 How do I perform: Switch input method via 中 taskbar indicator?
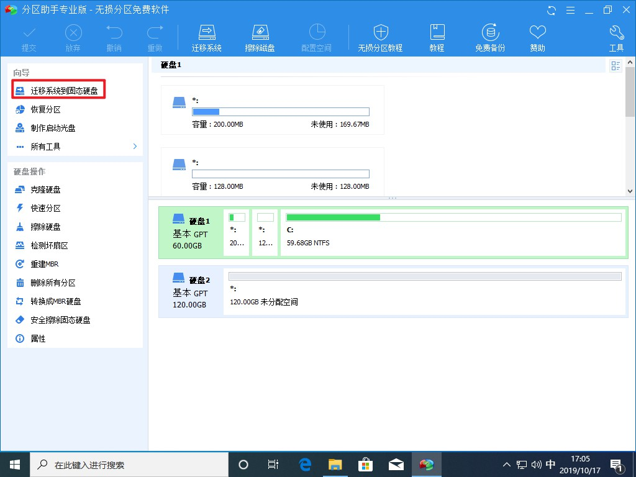pyautogui.click(x=550, y=464)
